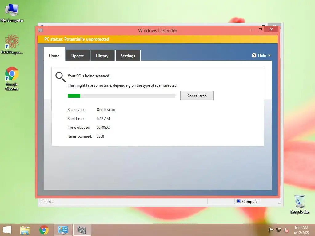Click the taskbar clock and date
Viewport: 315px width, 236px height.
click(x=301, y=230)
